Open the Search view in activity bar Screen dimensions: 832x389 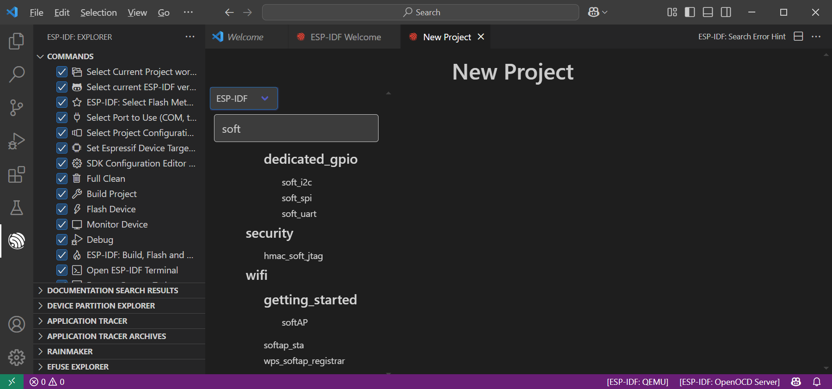(x=17, y=74)
